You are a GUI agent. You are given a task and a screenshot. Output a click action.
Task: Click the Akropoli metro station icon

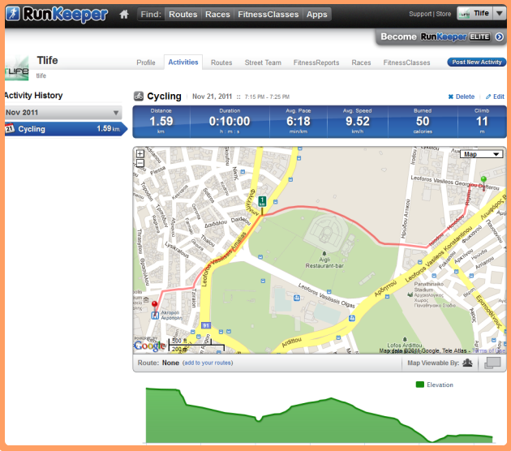155,315
